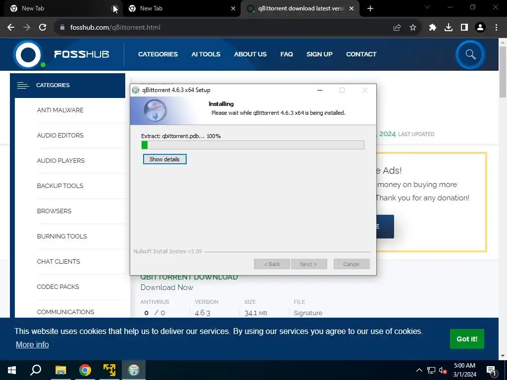The width and height of the screenshot is (507, 380).
Task: Open AI TOOLS navigation item
Action: pyautogui.click(x=205, y=54)
